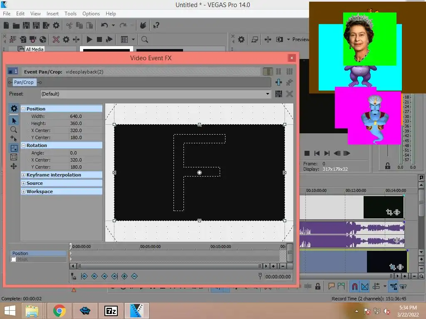
Task: Expand the Workspace property group
Action: click(23, 191)
